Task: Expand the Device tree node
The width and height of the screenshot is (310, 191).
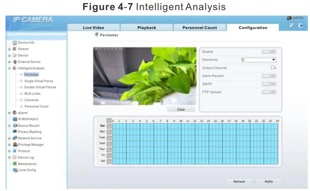Action: pyautogui.click(x=9, y=56)
